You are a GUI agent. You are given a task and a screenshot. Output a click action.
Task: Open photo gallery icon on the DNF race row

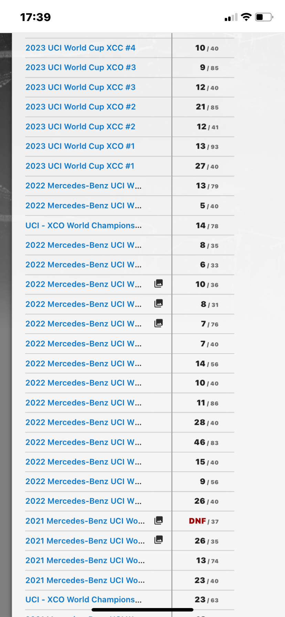pos(158,520)
